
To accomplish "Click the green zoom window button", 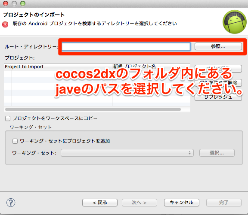I will 23,3.
